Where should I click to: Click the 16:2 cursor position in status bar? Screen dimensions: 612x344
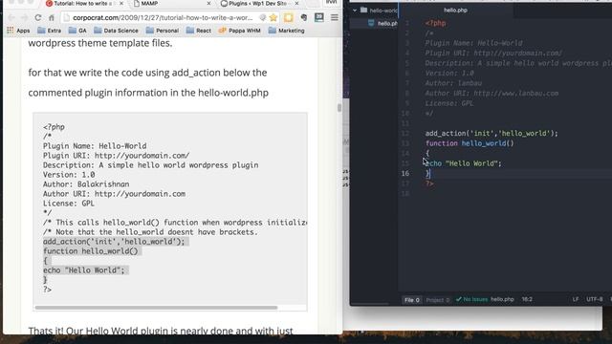[x=527, y=299]
